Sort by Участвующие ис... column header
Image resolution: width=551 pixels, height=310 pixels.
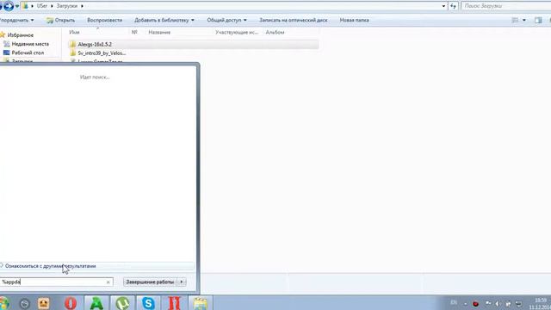point(237,32)
